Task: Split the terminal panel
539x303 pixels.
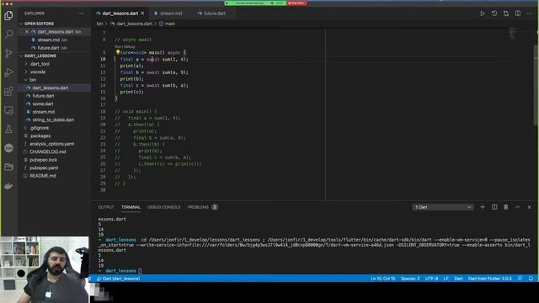Action: pos(494,207)
